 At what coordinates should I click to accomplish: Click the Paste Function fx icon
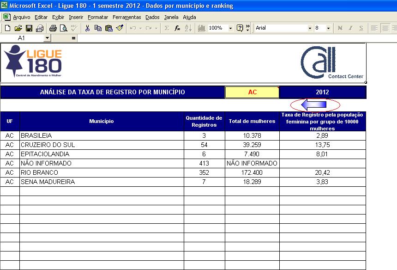[177, 28]
